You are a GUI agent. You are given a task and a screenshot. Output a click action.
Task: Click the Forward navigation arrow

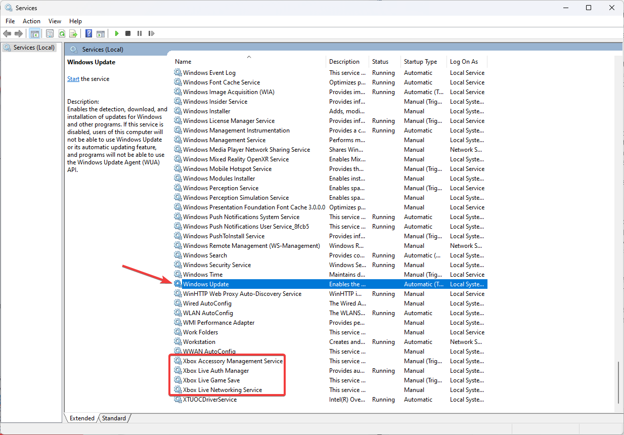19,33
